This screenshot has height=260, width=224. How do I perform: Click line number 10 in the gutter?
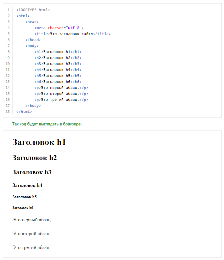coord(8,64)
